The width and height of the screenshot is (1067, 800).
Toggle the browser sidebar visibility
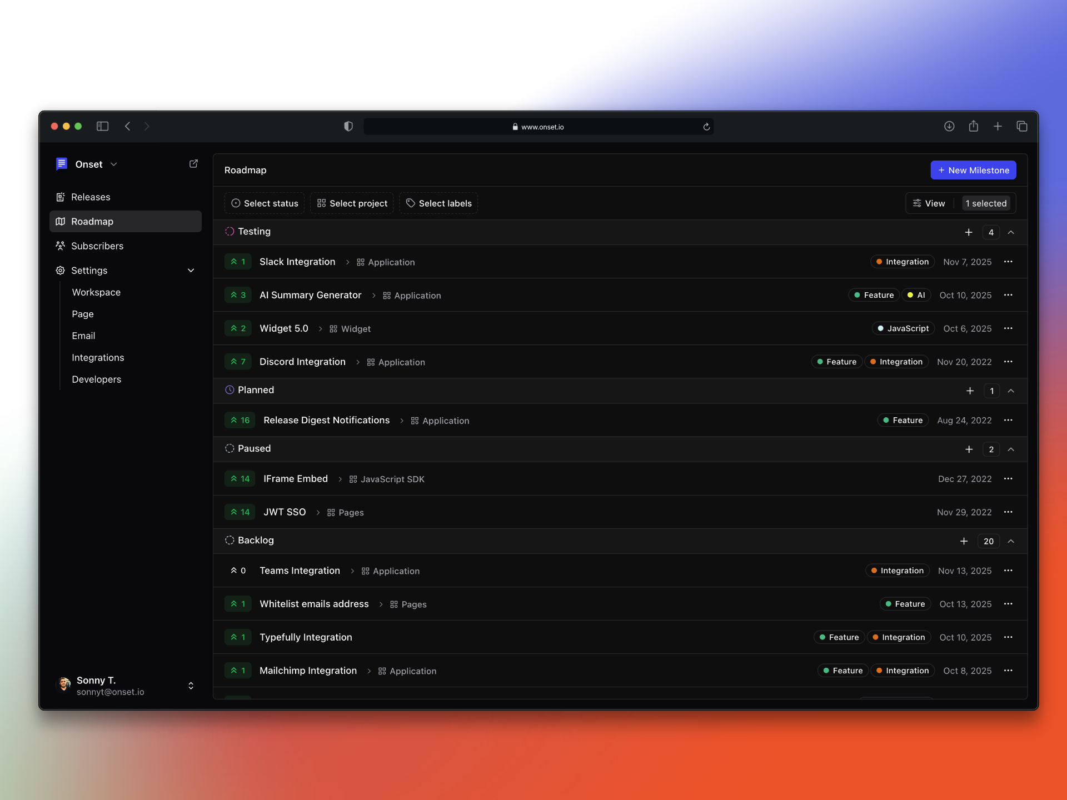click(102, 126)
